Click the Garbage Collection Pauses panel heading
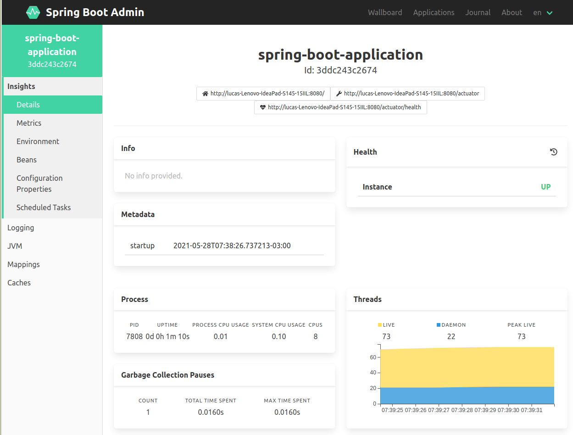Image resolution: width=573 pixels, height=435 pixels. (168, 375)
